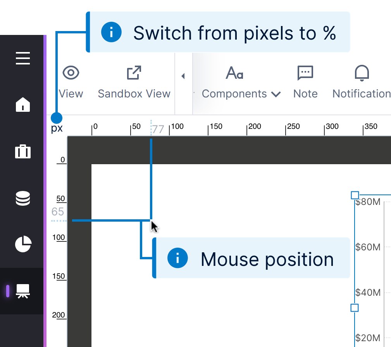Open the database stack icon
391x347 pixels.
(23, 199)
